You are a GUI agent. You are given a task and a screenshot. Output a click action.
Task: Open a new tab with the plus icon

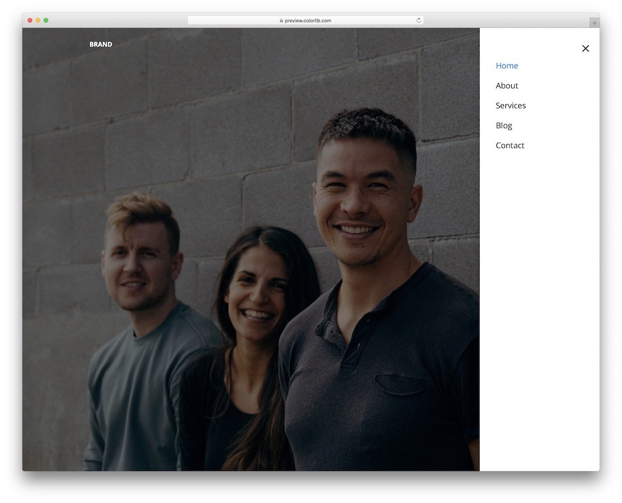(594, 22)
